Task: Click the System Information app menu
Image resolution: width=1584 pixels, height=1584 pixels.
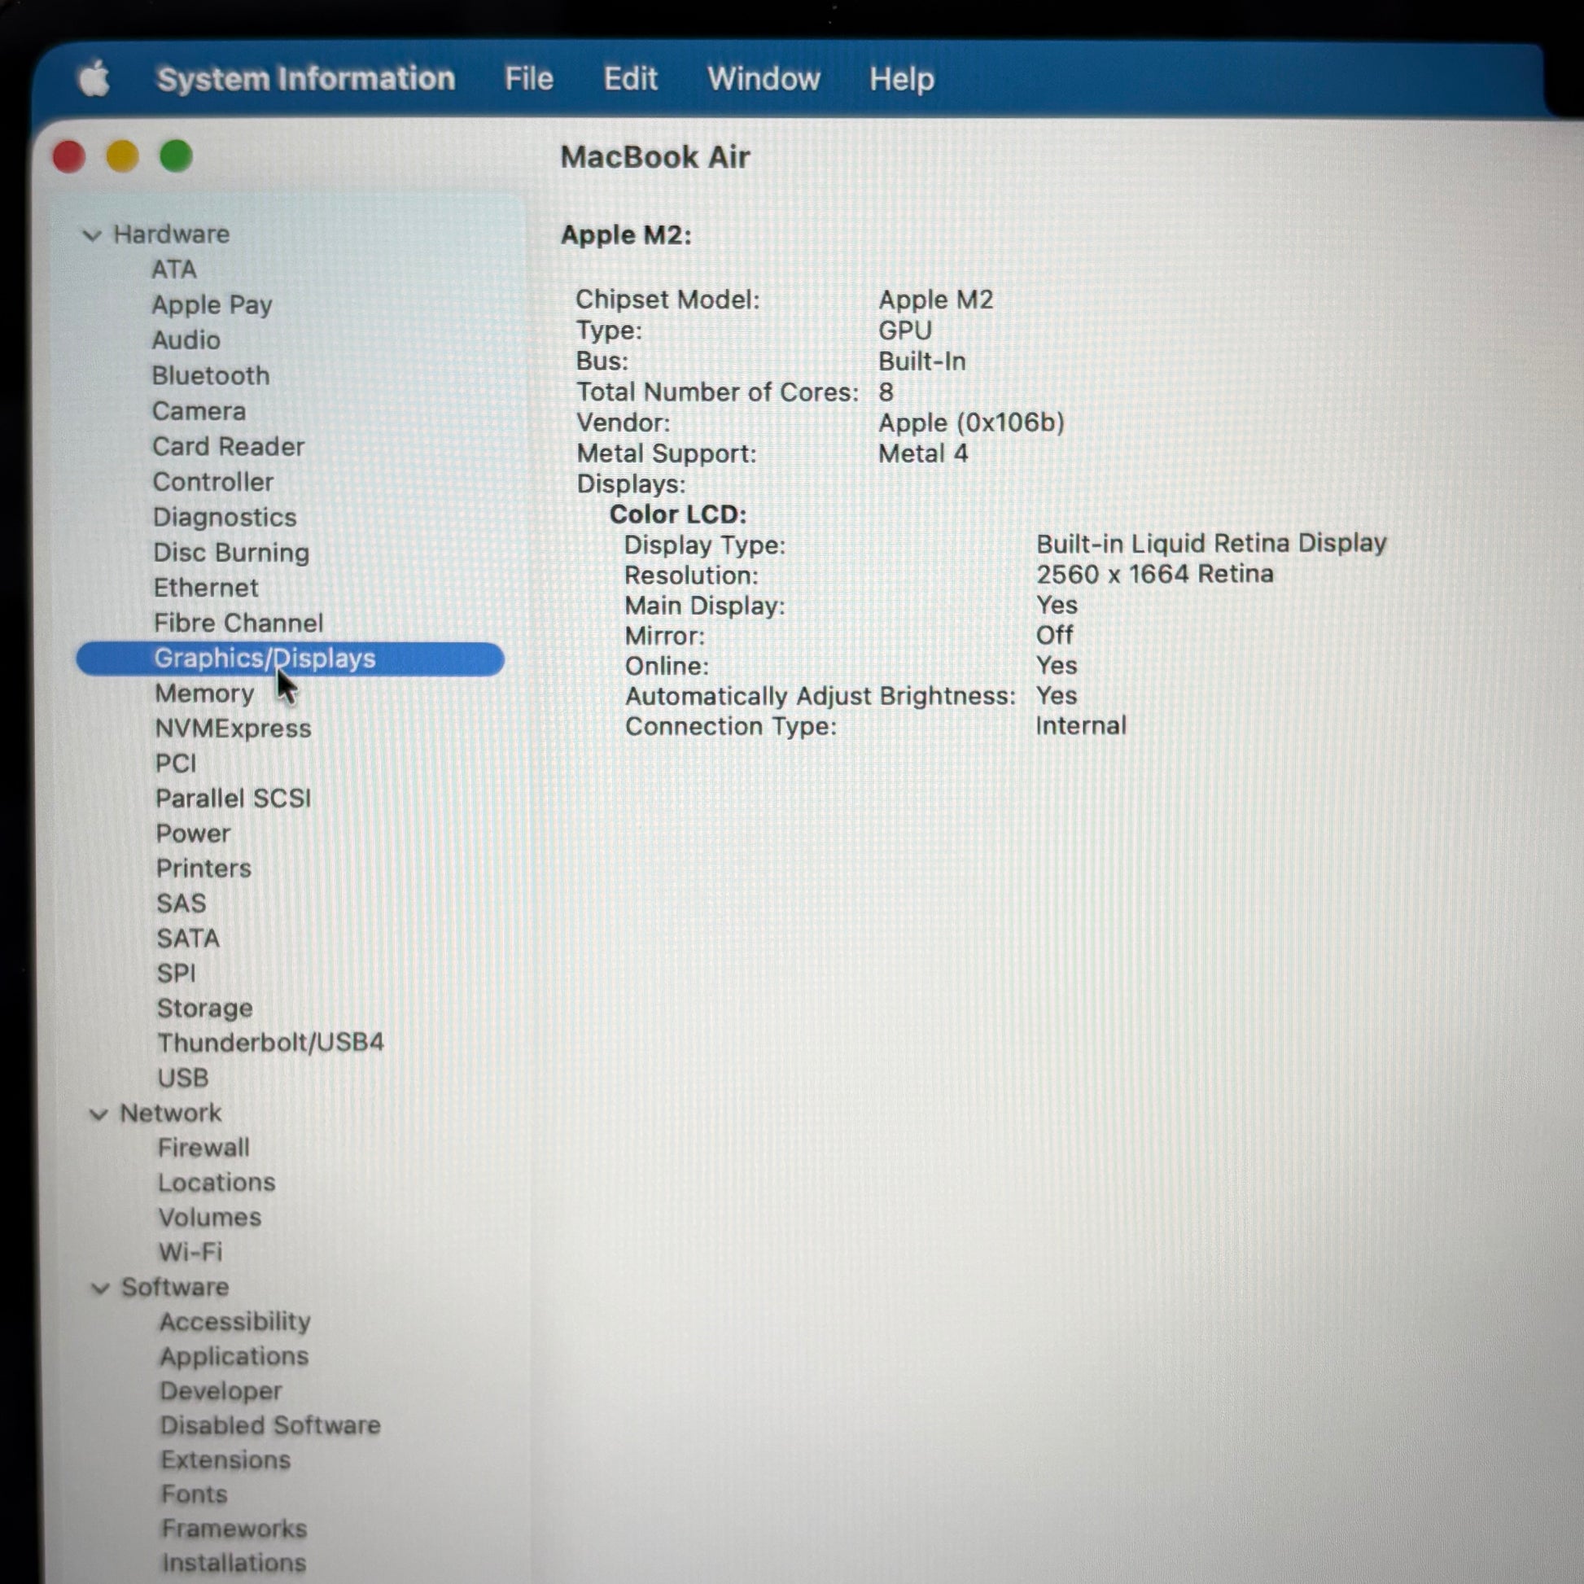Action: coord(305,80)
